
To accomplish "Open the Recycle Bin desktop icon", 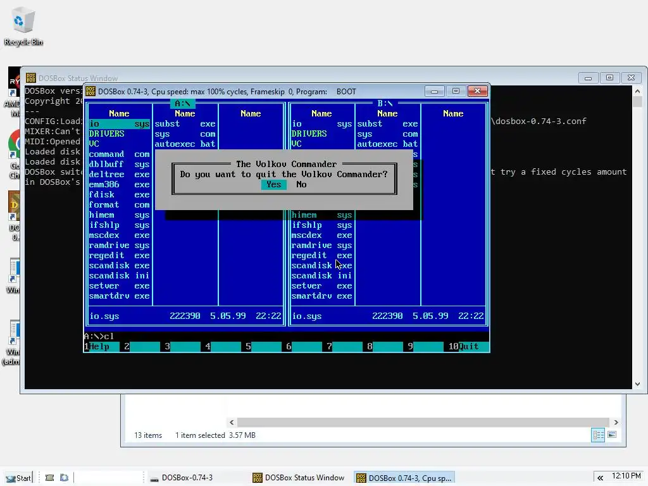I will [x=23, y=27].
